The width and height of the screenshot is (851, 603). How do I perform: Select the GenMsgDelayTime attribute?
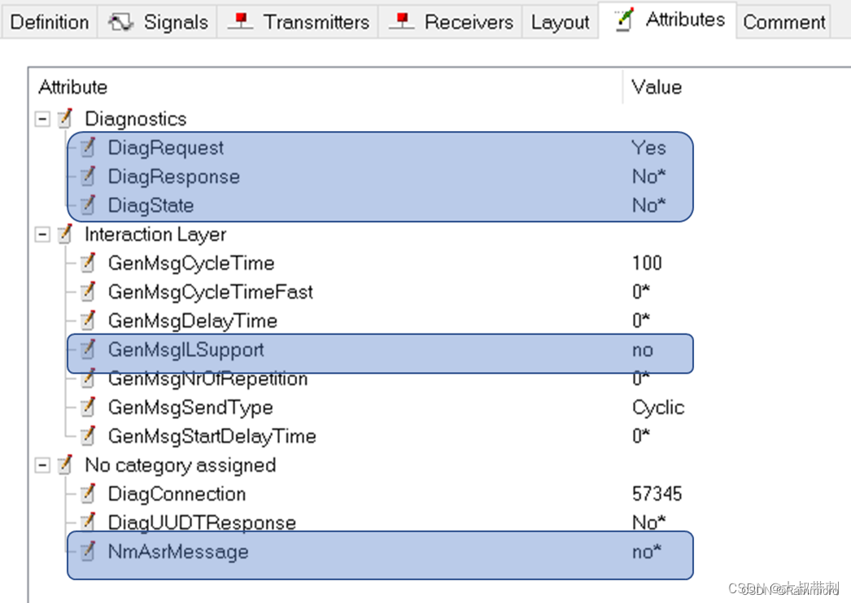point(193,321)
